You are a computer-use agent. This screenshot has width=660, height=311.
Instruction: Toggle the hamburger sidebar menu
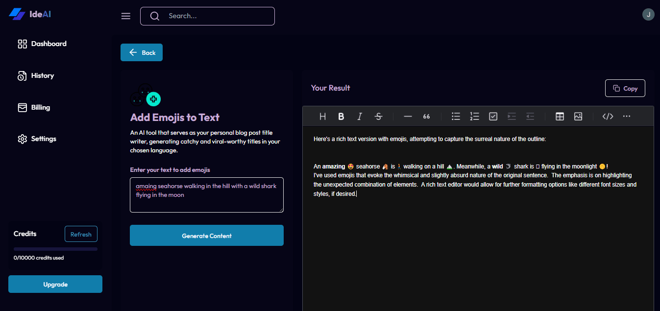click(x=126, y=16)
